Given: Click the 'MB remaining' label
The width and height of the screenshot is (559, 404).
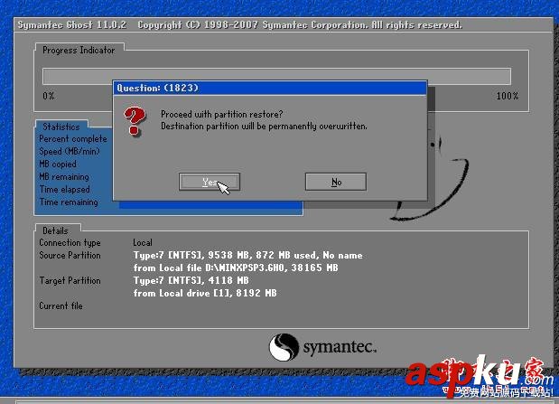Looking at the screenshot, I should (x=64, y=176).
